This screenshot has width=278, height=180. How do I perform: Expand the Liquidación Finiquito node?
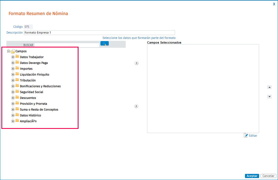(x=13, y=74)
